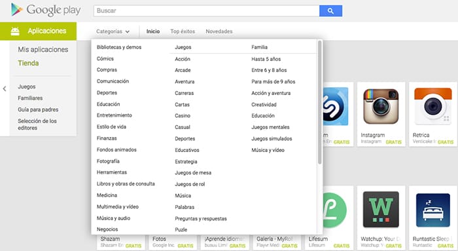Select the Fondos animados category
Screen dimensions: 458x251
[116, 149]
